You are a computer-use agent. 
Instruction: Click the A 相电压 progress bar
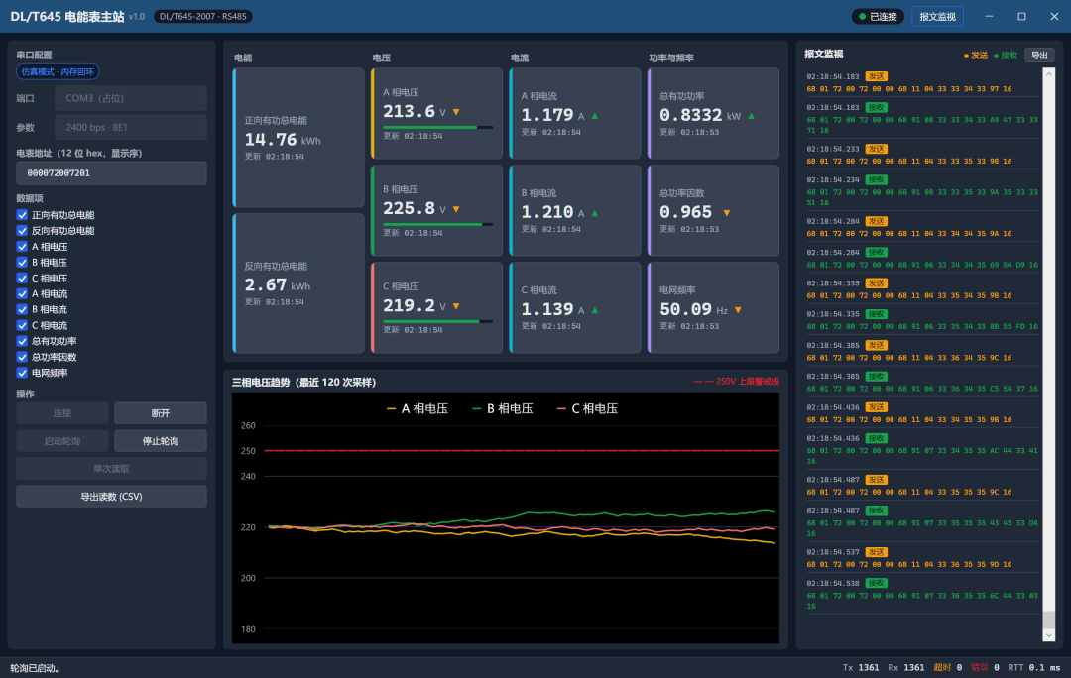click(438, 127)
